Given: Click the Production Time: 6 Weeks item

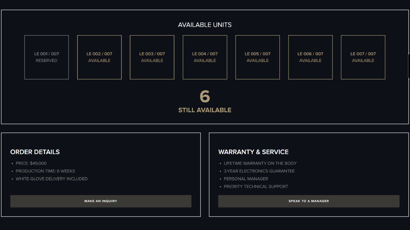Looking at the screenshot, I should point(45,171).
